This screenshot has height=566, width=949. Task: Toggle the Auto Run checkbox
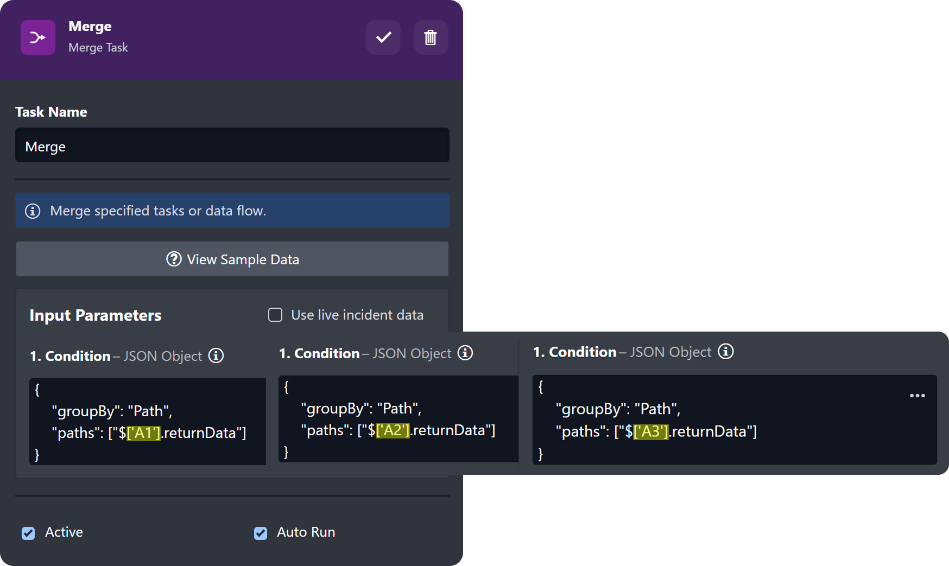tap(261, 533)
